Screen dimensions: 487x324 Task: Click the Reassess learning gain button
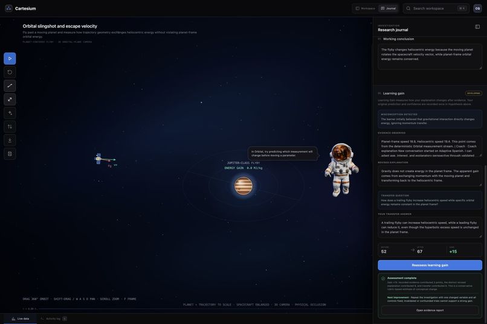(430, 265)
